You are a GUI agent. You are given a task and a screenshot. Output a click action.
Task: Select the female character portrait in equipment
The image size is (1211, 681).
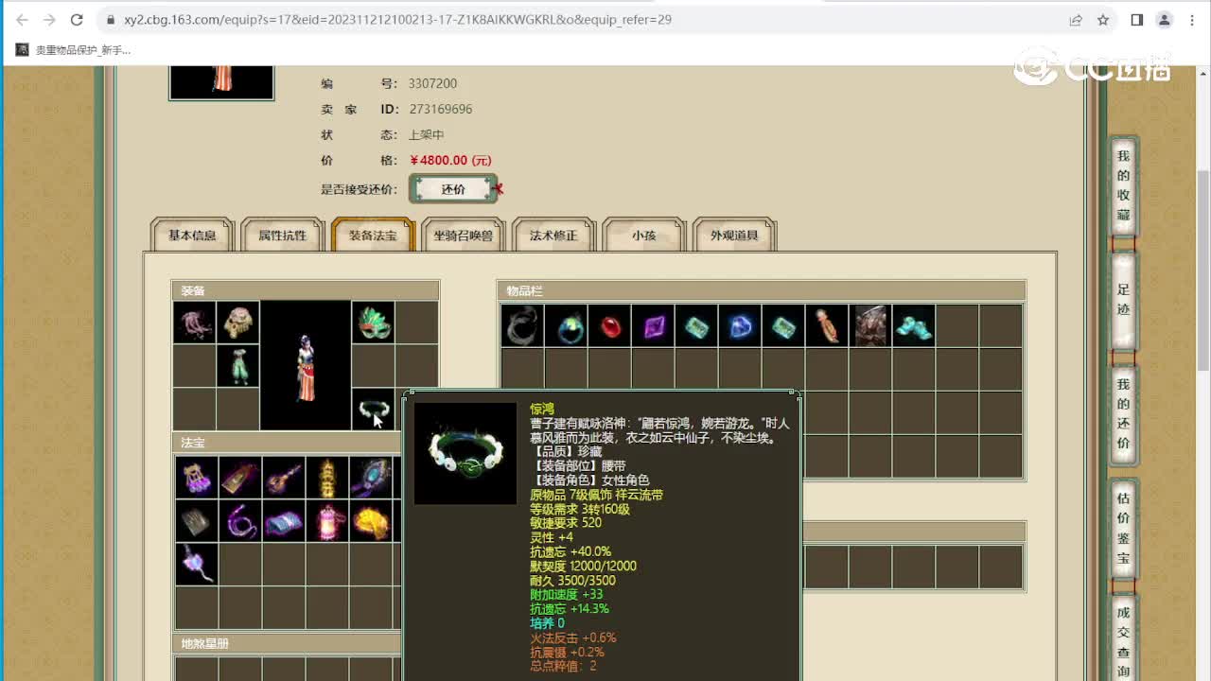tap(306, 366)
